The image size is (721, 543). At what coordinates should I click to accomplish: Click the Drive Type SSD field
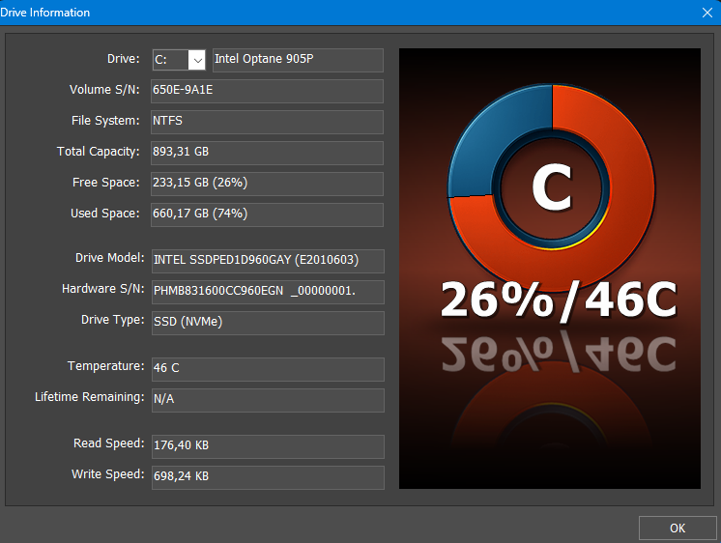click(267, 323)
